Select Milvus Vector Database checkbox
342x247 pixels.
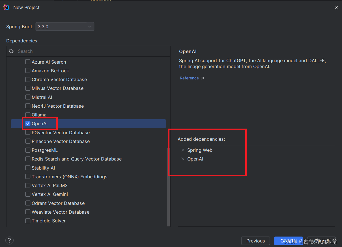[x=28, y=88]
